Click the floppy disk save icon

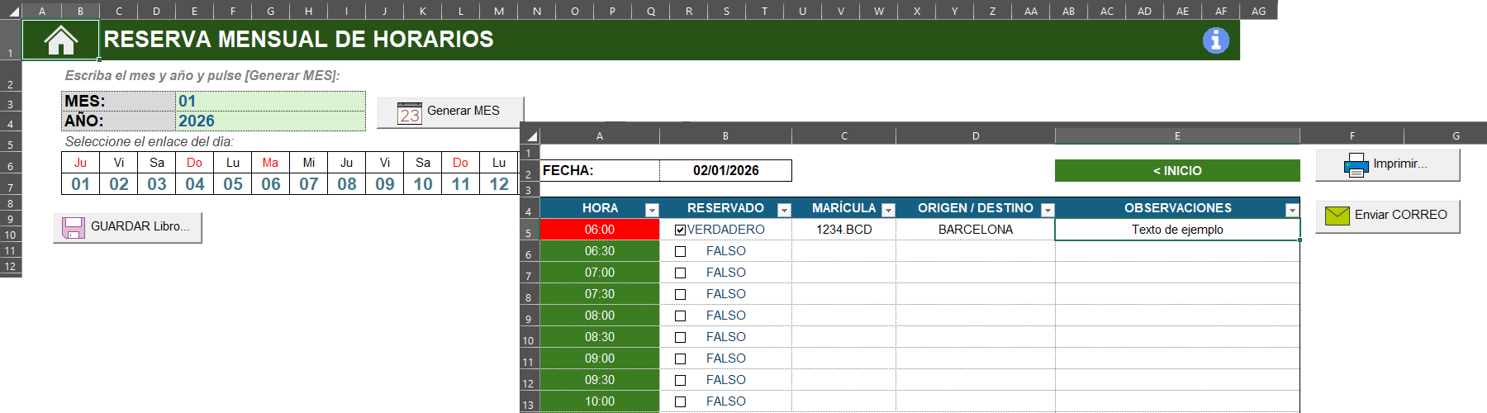pyautogui.click(x=74, y=228)
